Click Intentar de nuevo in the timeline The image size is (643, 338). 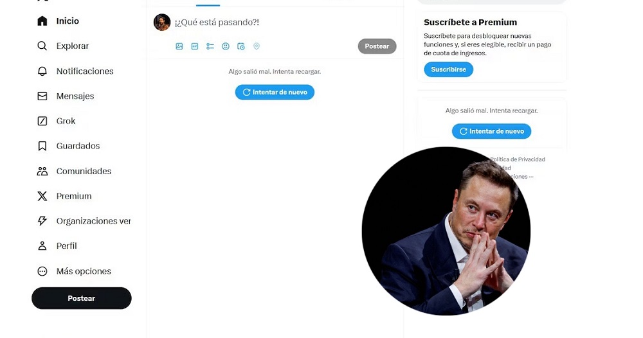[x=275, y=93]
